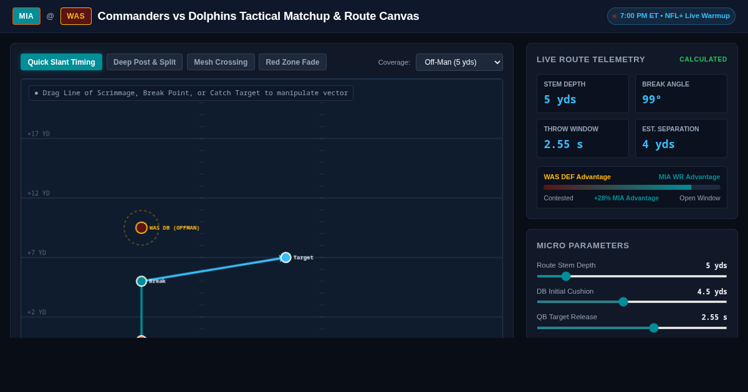Switch to Deep Post & Split tab

(145, 62)
